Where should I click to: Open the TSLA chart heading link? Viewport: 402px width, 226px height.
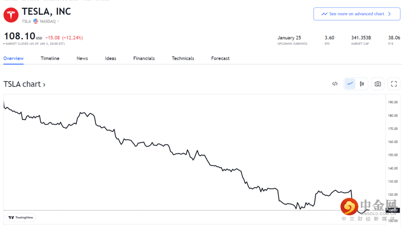tap(24, 84)
